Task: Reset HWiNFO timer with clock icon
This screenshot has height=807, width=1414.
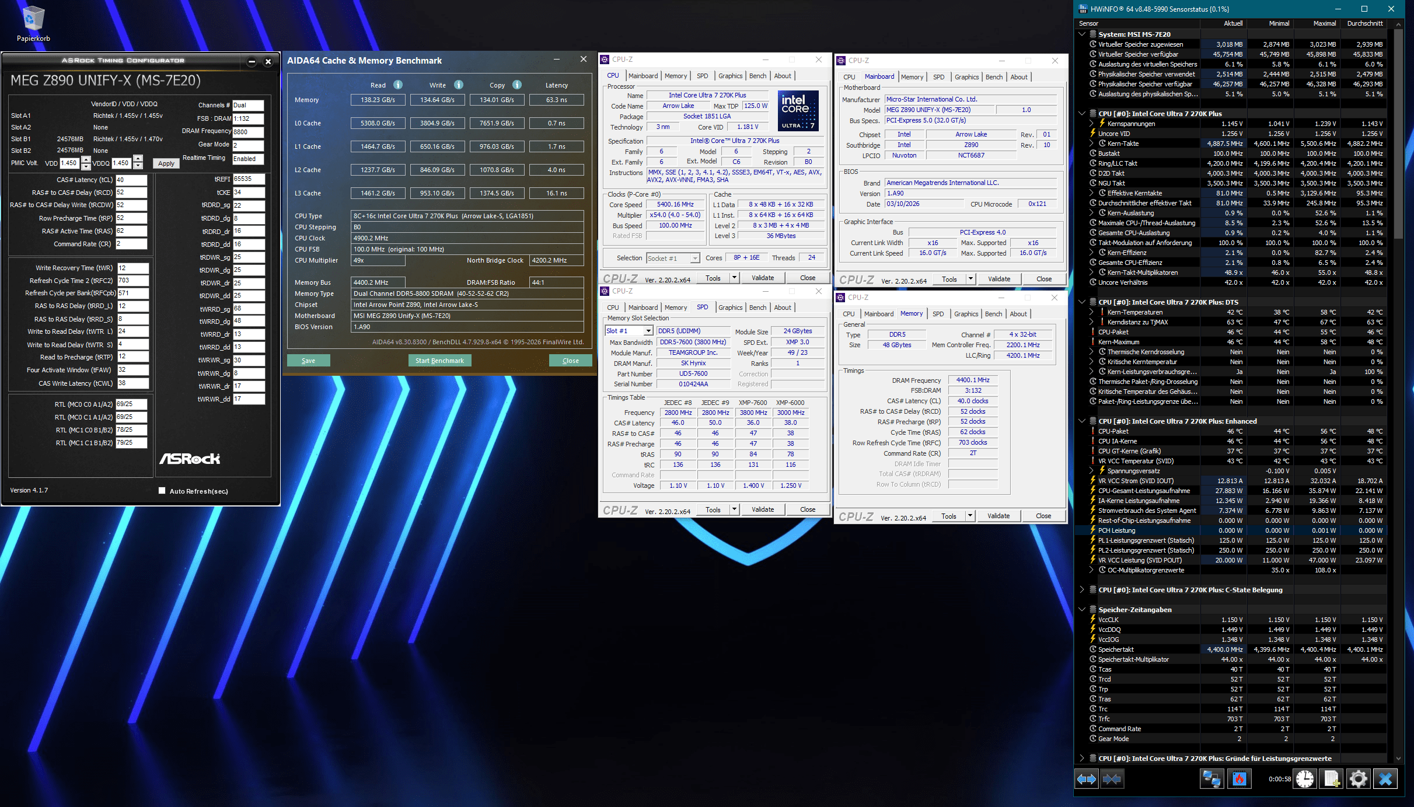Action: tap(1305, 779)
